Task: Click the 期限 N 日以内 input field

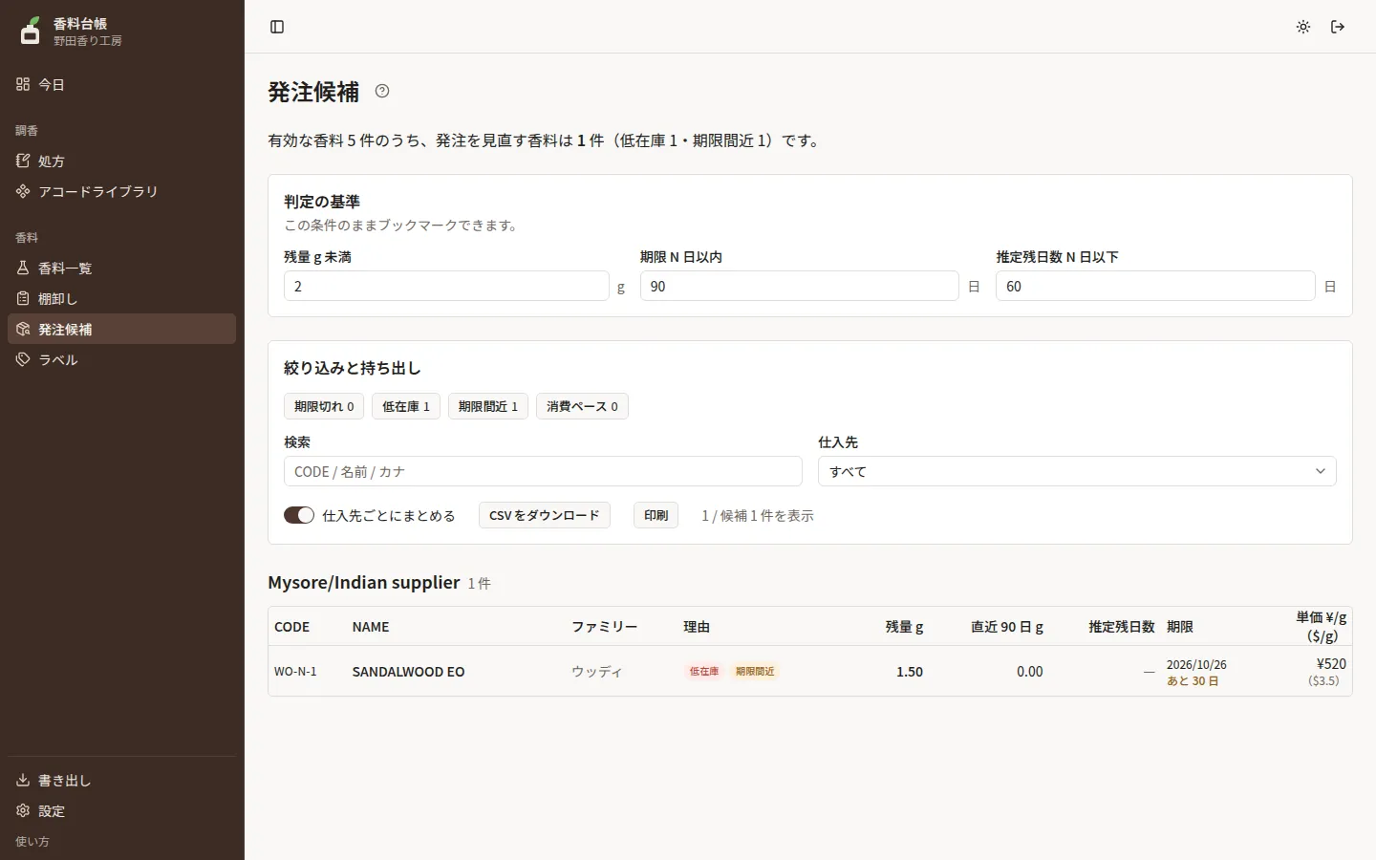Action: 800,286
